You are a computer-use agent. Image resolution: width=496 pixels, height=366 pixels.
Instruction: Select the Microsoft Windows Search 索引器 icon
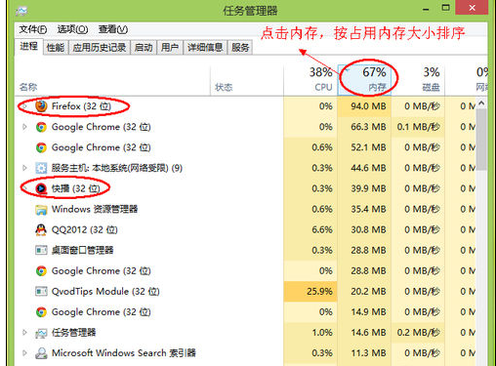(x=41, y=353)
